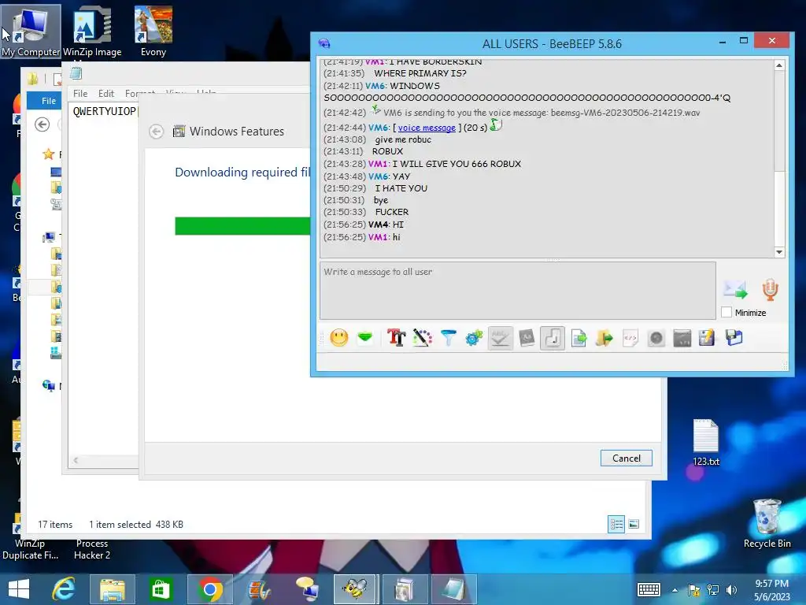Click the green down-arrow toolbar icon

pyautogui.click(x=365, y=338)
